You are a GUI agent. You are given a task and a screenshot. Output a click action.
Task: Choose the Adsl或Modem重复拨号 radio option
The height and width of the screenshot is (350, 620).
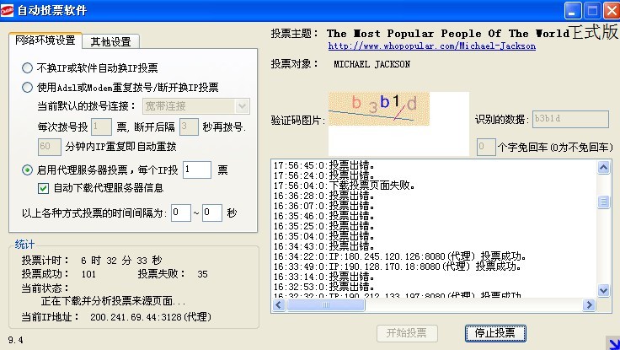pyautogui.click(x=28, y=86)
